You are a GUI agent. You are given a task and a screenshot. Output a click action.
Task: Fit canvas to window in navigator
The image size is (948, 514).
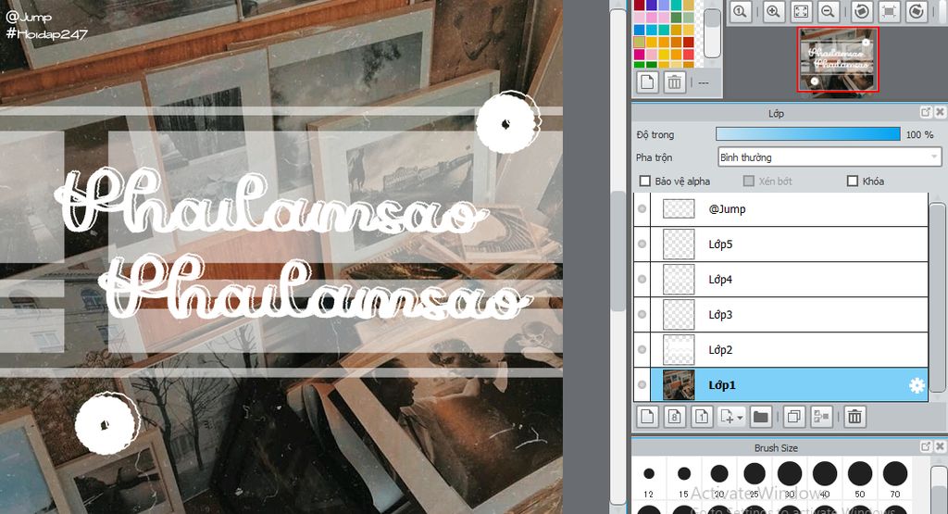pyautogui.click(x=801, y=11)
